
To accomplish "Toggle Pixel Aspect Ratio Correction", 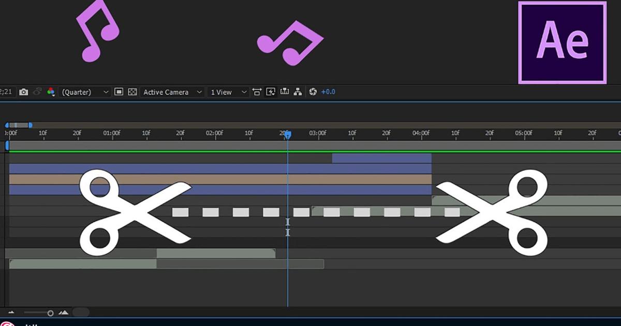I will [257, 92].
